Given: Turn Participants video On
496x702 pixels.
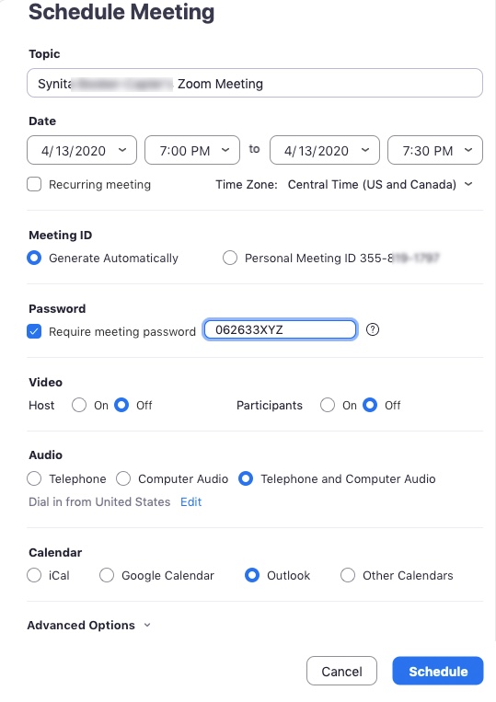Looking at the screenshot, I should (x=328, y=405).
